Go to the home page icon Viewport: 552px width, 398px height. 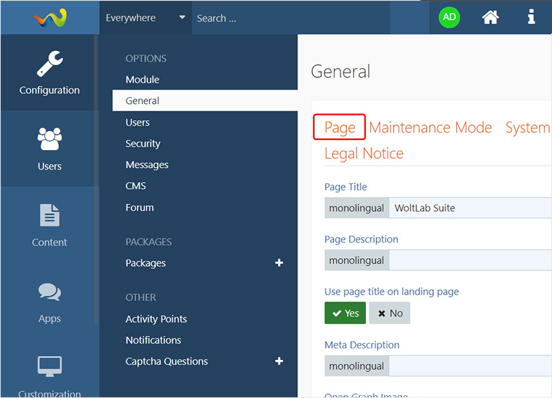pyautogui.click(x=490, y=18)
